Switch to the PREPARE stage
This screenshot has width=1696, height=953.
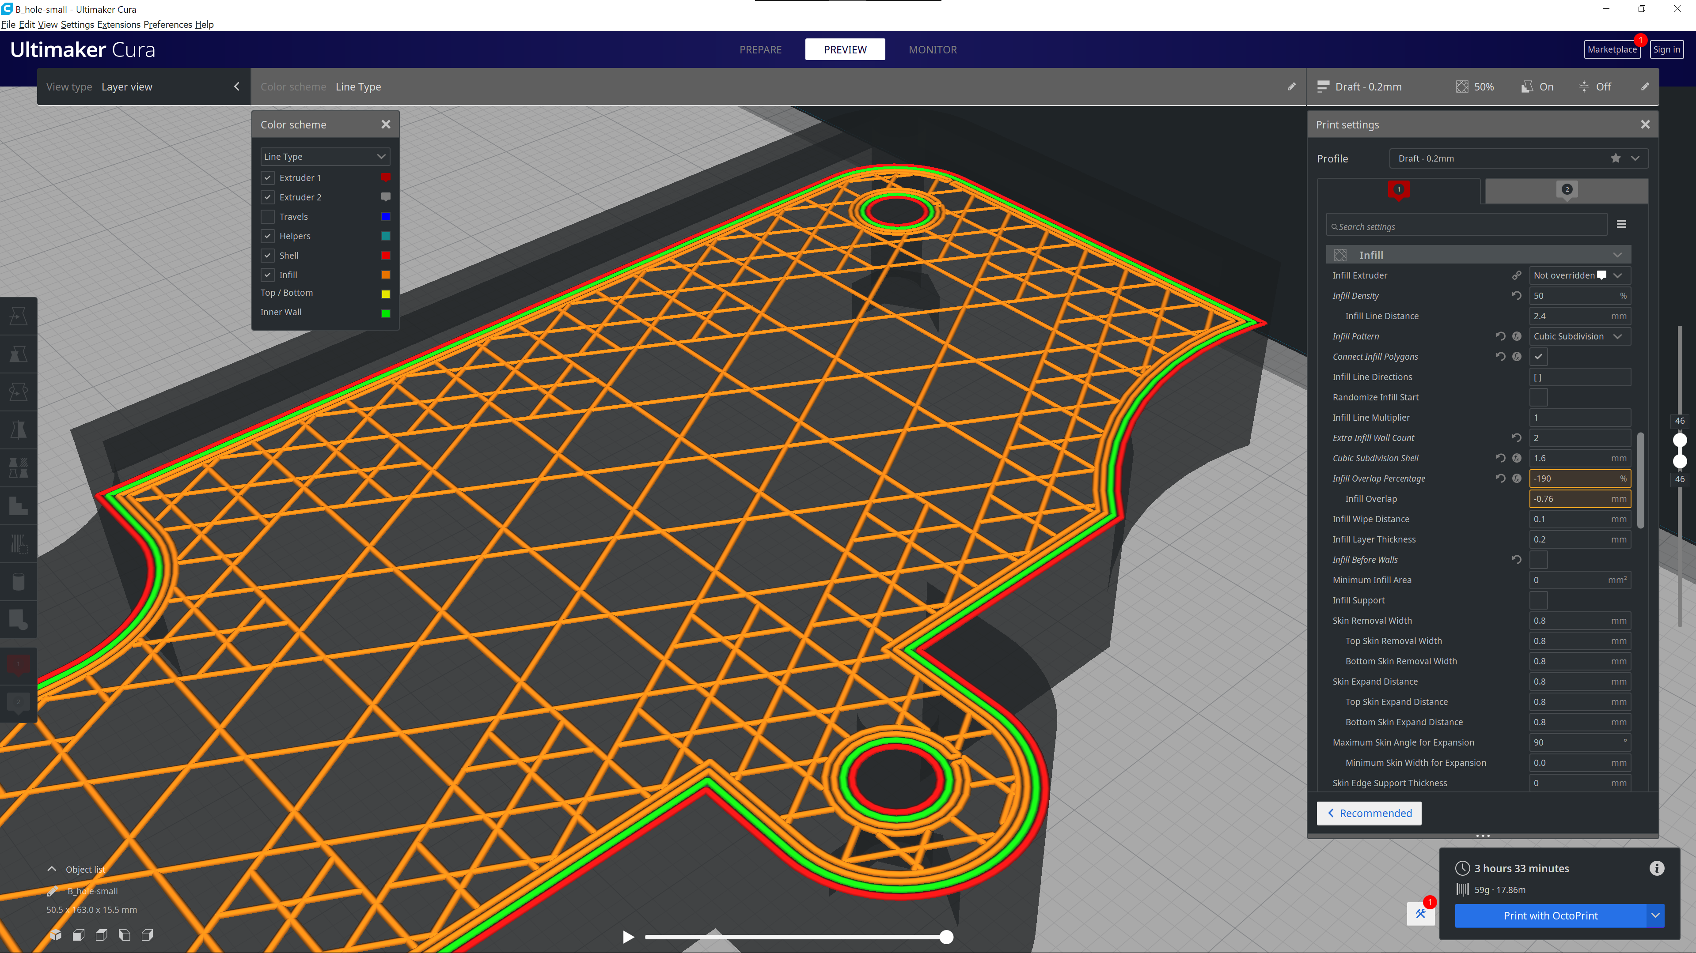point(760,49)
